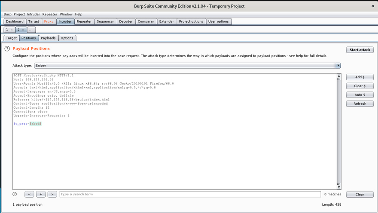Select the Positions sub-tab
378x213 pixels.
[29, 38]
